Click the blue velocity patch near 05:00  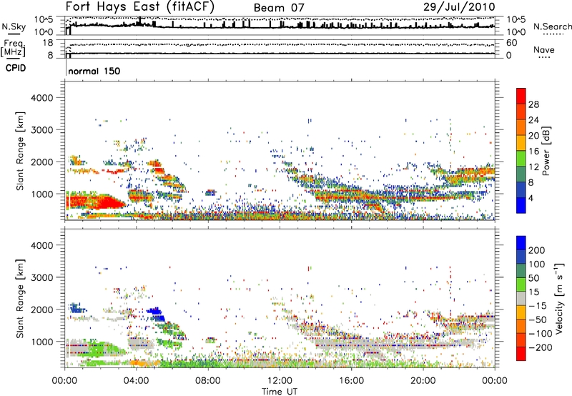156,314
